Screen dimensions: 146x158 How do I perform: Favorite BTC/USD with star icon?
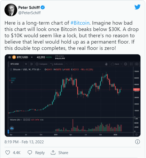[x=10, y=57]
